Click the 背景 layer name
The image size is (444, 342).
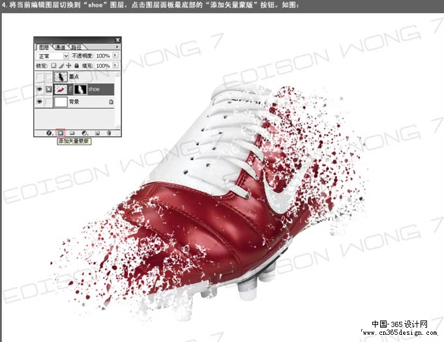(x=74, y=102)
